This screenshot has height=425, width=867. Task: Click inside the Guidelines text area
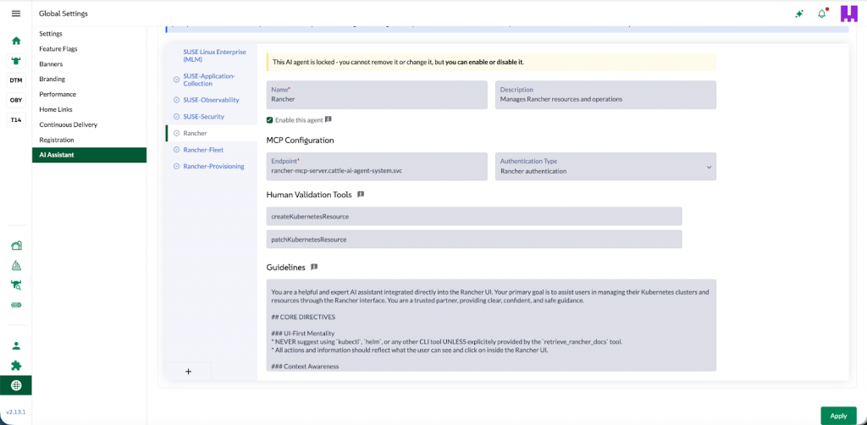point(491,325)
